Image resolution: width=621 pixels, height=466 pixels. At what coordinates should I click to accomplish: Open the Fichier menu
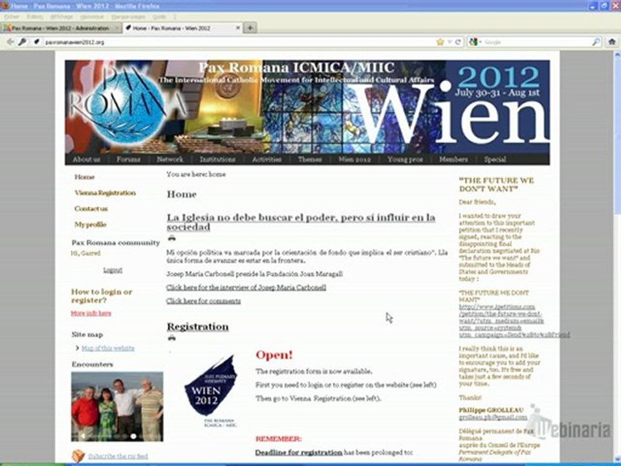point(12,17)
